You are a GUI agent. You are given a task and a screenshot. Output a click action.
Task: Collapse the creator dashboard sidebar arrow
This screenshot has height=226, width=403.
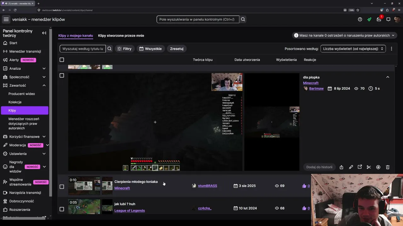44,33
